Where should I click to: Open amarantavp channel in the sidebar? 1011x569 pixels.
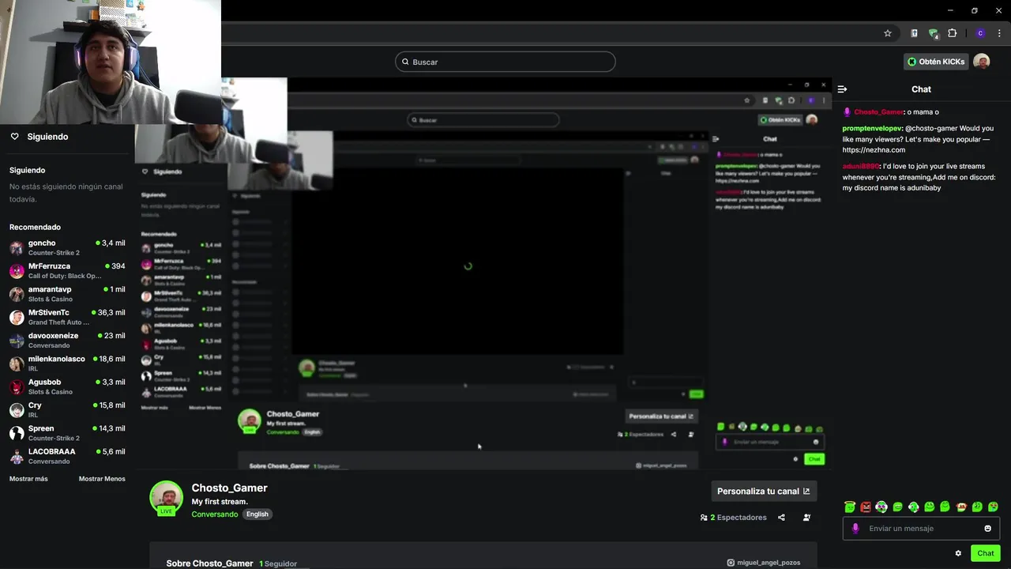point(67,294)
